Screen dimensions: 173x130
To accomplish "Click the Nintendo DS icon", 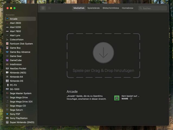I will coord(7,81).
